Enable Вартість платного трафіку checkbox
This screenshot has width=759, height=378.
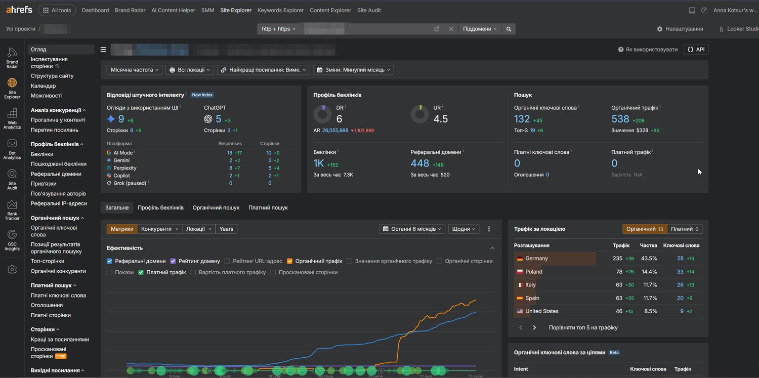[x=193, y=272]
